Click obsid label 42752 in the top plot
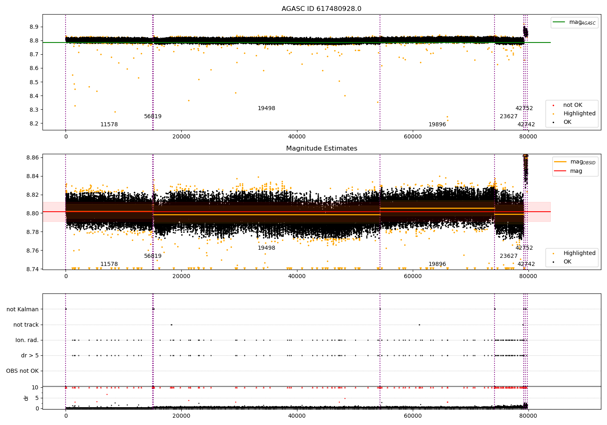Viewport: 607px width, 425px height. (524, 108)
